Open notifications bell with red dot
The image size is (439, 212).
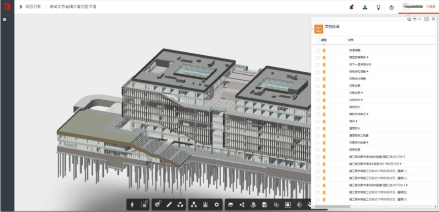point(351,7)
